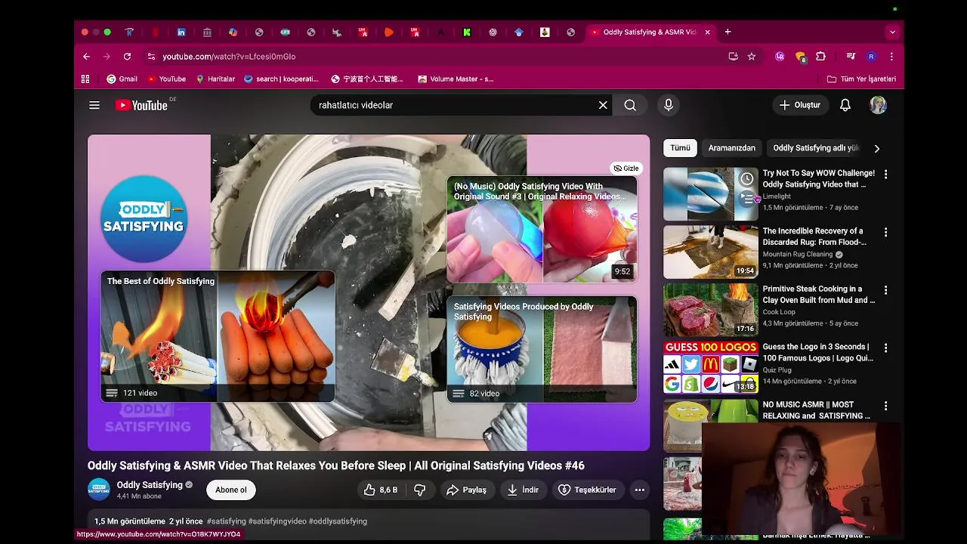Screen dimensions: 967x544
Task: Open Chrome media controls icon
Action: click(851, 57)
